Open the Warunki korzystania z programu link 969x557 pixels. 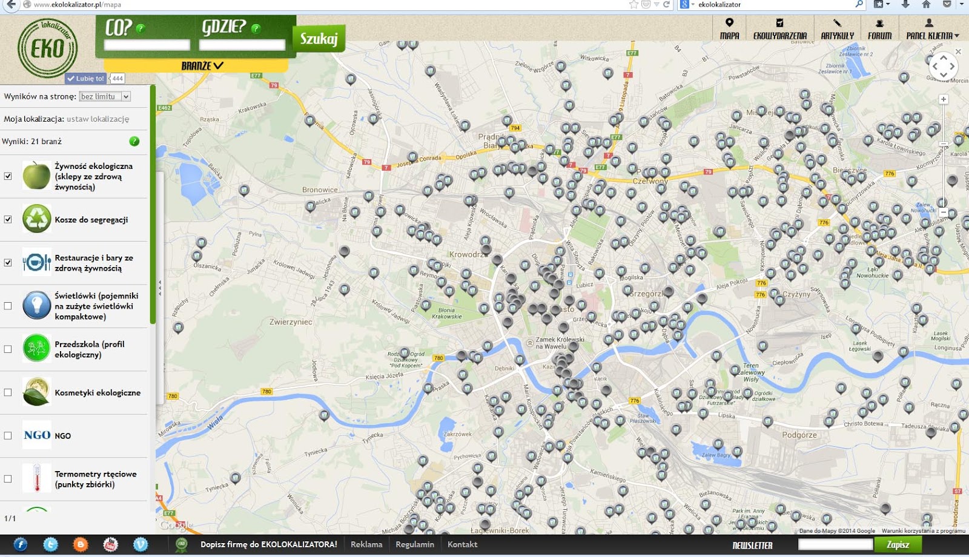pos(924,531)
